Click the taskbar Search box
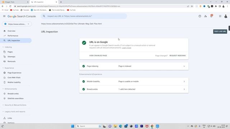Image resolution: width=230 pixels, height=129 pixels. click(89, 126)
